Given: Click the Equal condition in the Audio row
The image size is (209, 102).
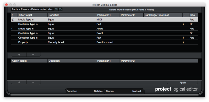Looking at the screenshot, I should point(51,29).
